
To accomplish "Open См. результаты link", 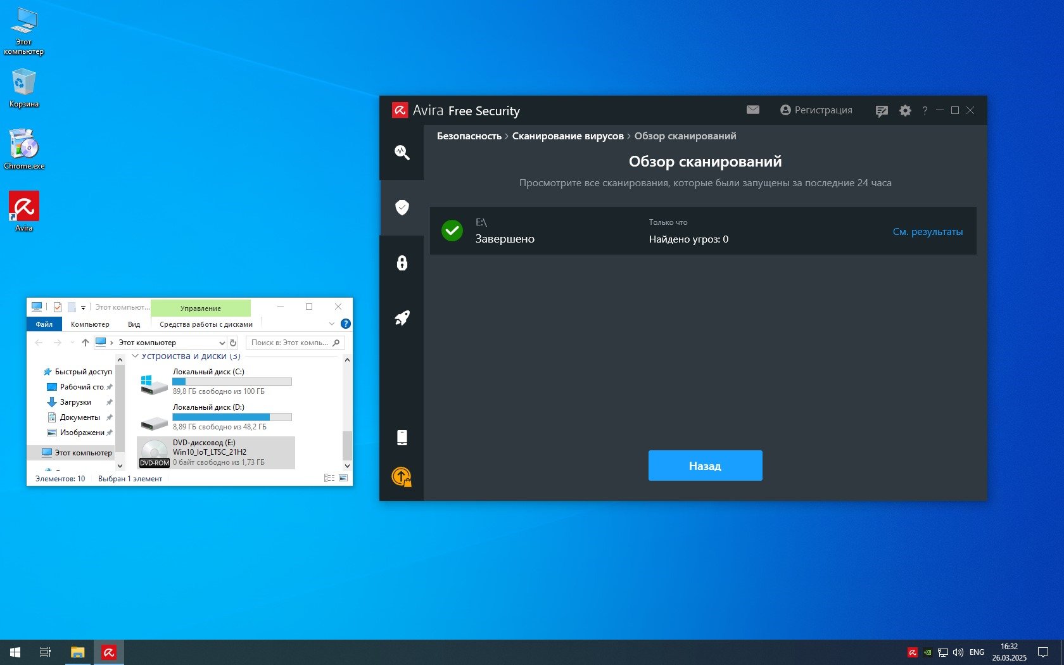I will click(x=927, y=232).
